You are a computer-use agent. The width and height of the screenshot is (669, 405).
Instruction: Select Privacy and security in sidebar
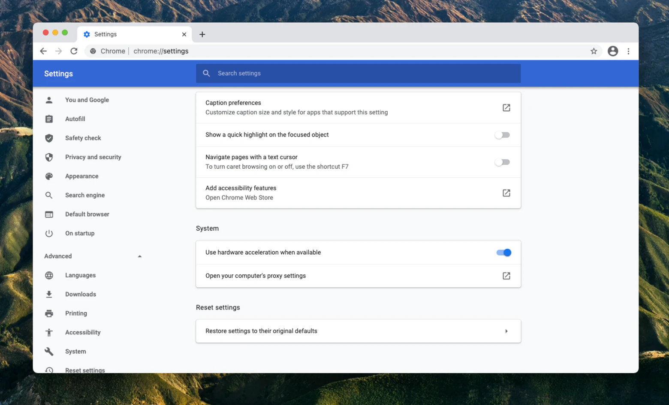click(x=93, y=157)
